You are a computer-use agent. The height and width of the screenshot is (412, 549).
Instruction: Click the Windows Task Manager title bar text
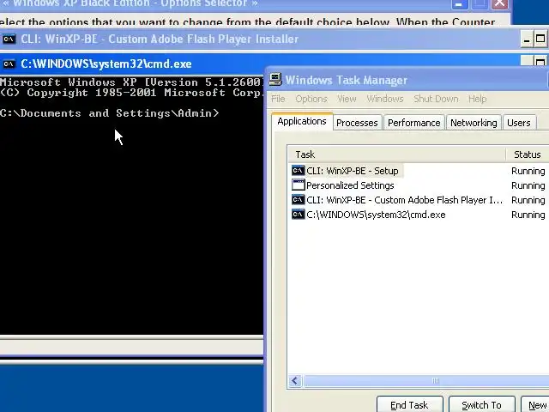(347, 80)
